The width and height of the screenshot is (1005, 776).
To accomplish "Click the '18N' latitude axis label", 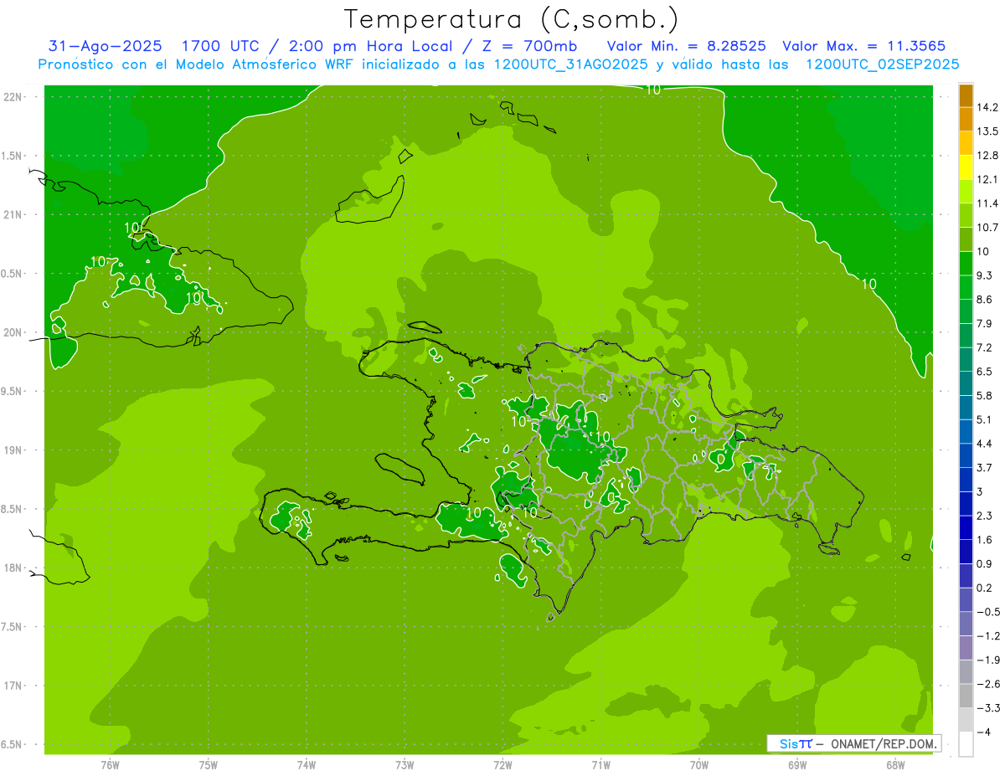I will (x=13, y=568).
